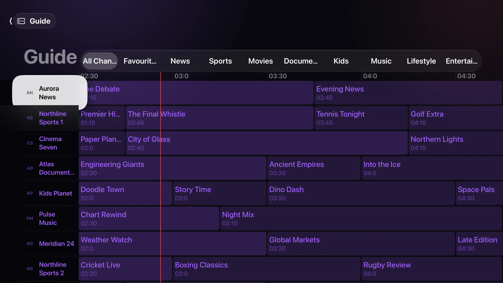
Task: Filter by News tab
Action: [180, 61]
